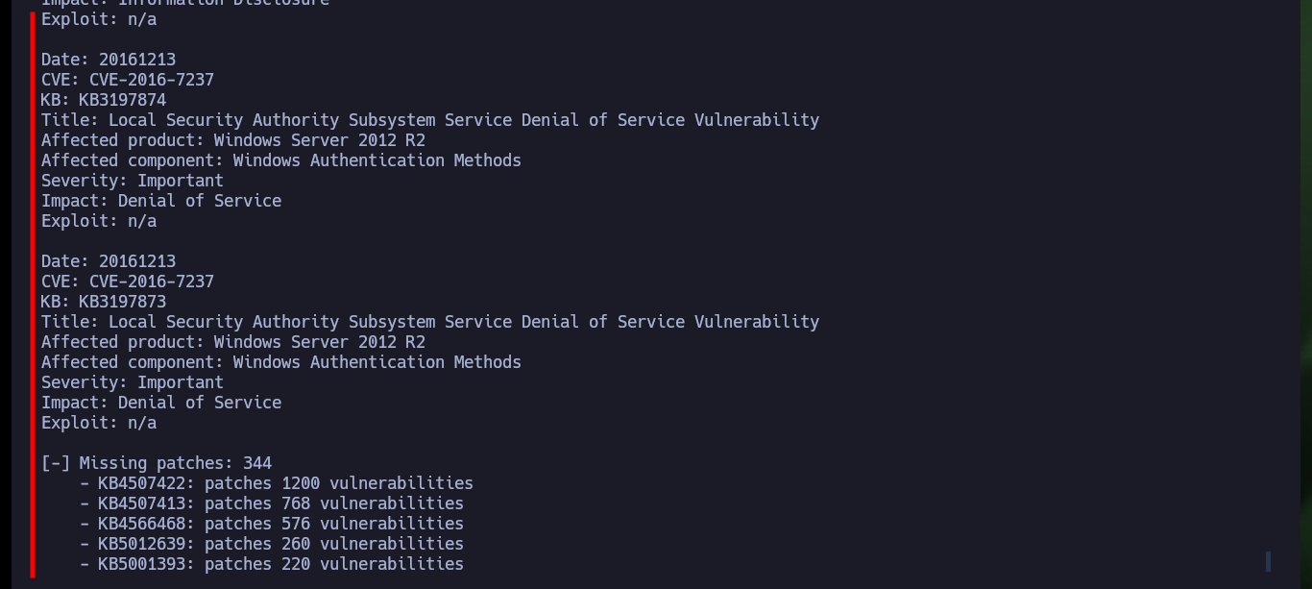Click the red vertical bar along the output
The image size is (1312, 589).
pos(33,294)
